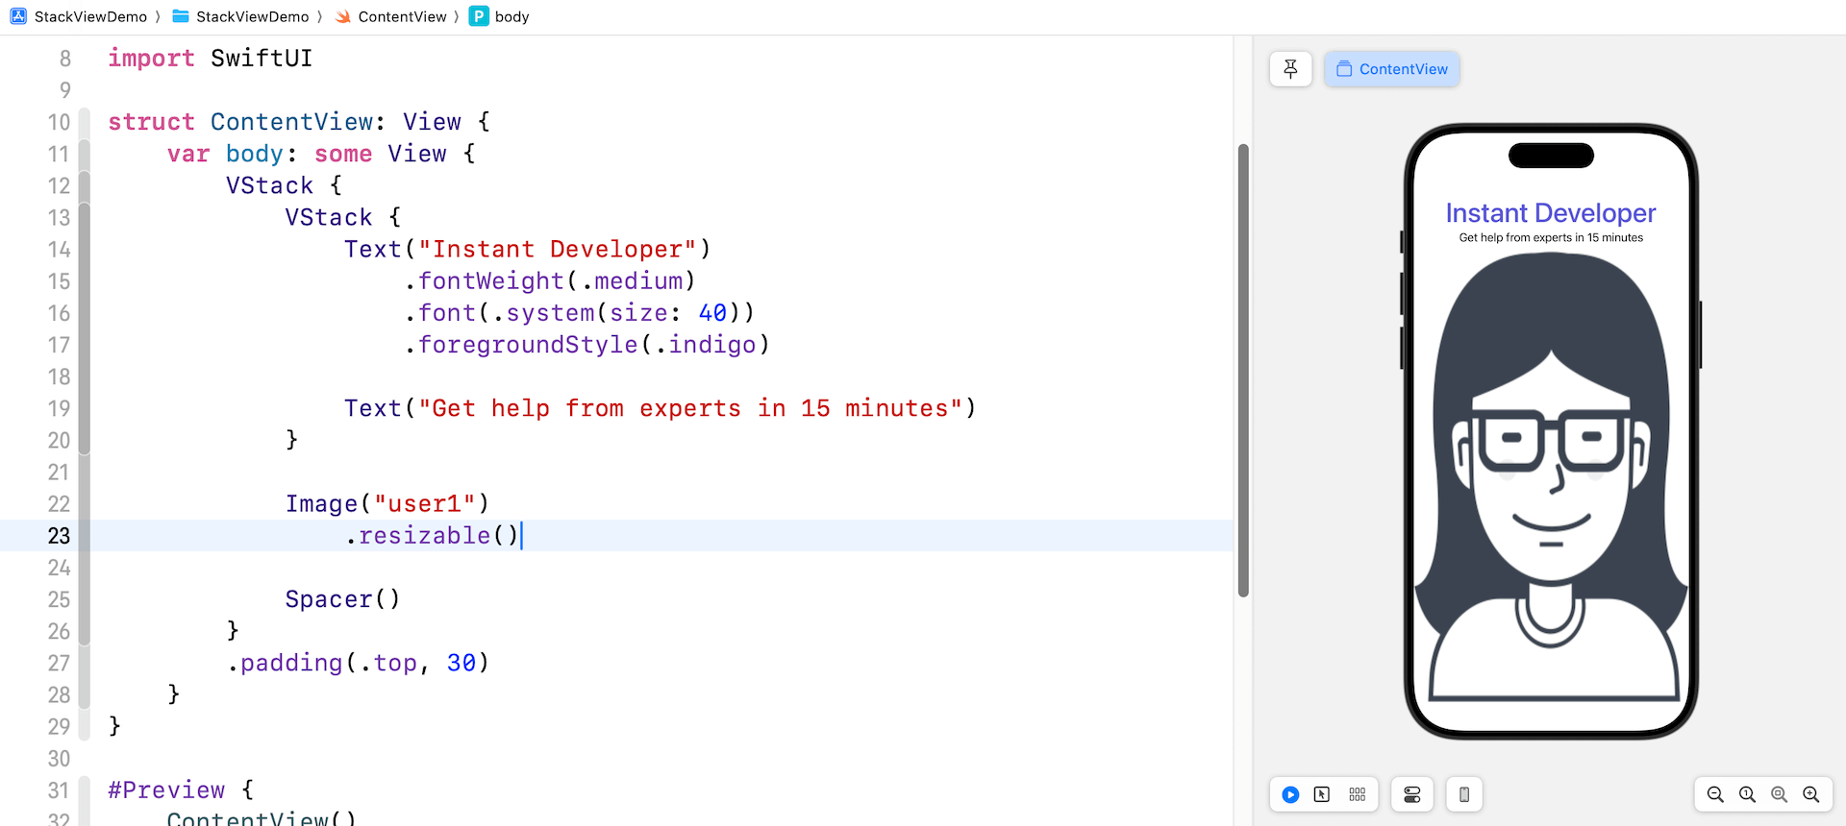1846x826 pixels.
Task: Click the Instant Developer title in preview
Action: (x=1550, y=213)
